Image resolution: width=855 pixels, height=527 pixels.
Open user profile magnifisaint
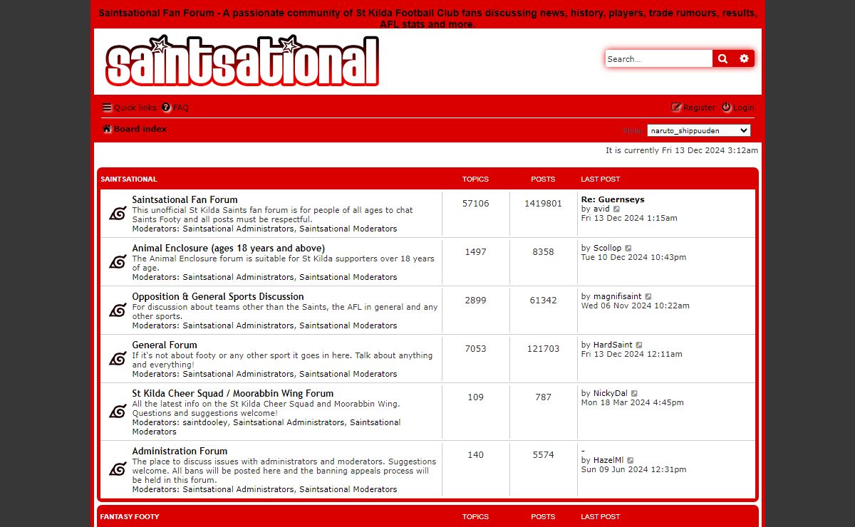tap(617, 296)
